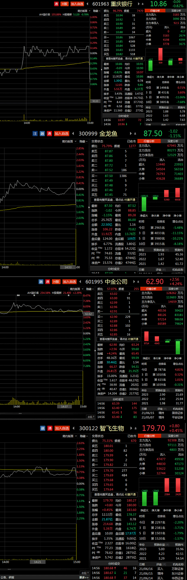Click the 14:37 time marker on 中金公司 chart
The height and width of the screenshot is (580, 187).
click(65, 406)
